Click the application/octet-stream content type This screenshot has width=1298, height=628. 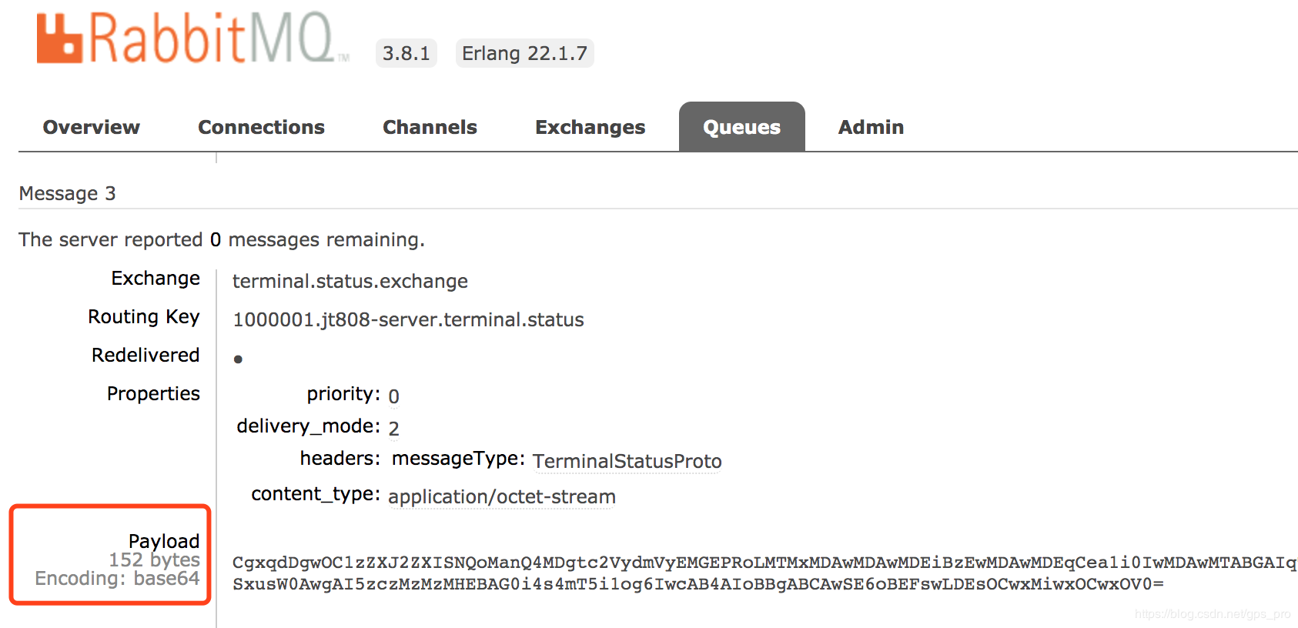(501, 496)
